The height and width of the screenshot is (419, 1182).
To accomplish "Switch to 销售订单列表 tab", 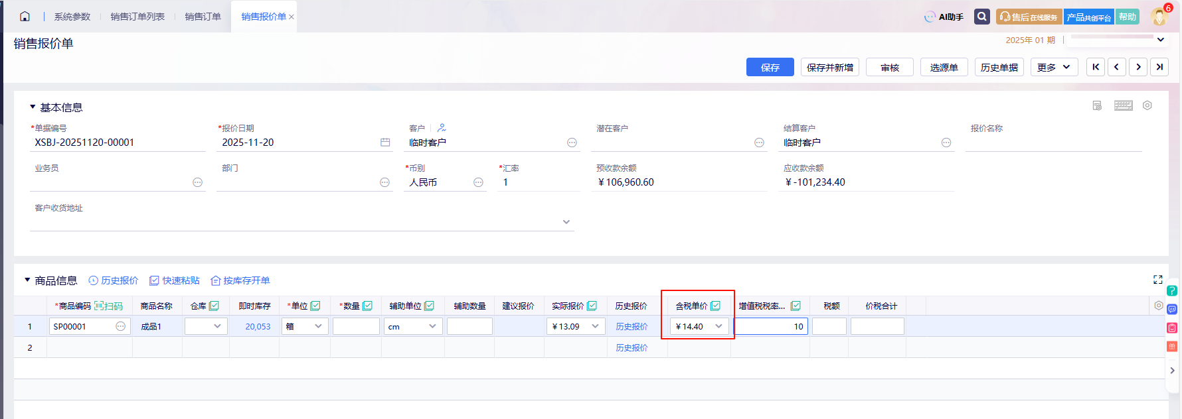I will (x=137, y=17).
